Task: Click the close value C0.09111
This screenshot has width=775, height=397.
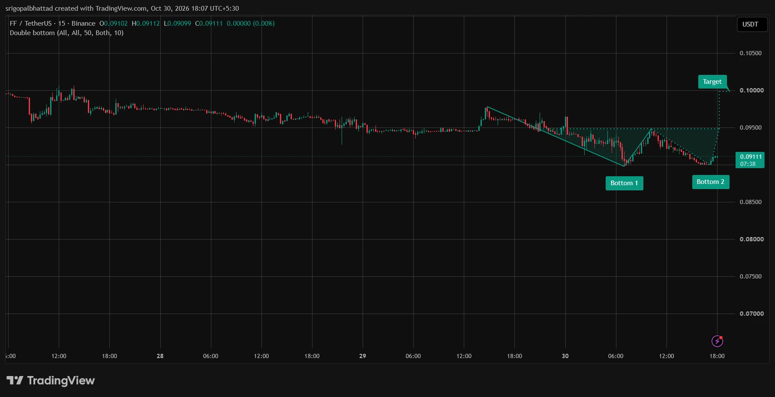Action: click(x=209, y=24)
